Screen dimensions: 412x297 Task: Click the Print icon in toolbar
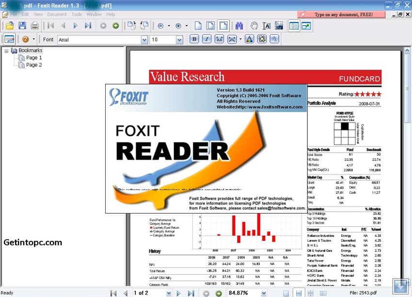click(x=35, y=26)
